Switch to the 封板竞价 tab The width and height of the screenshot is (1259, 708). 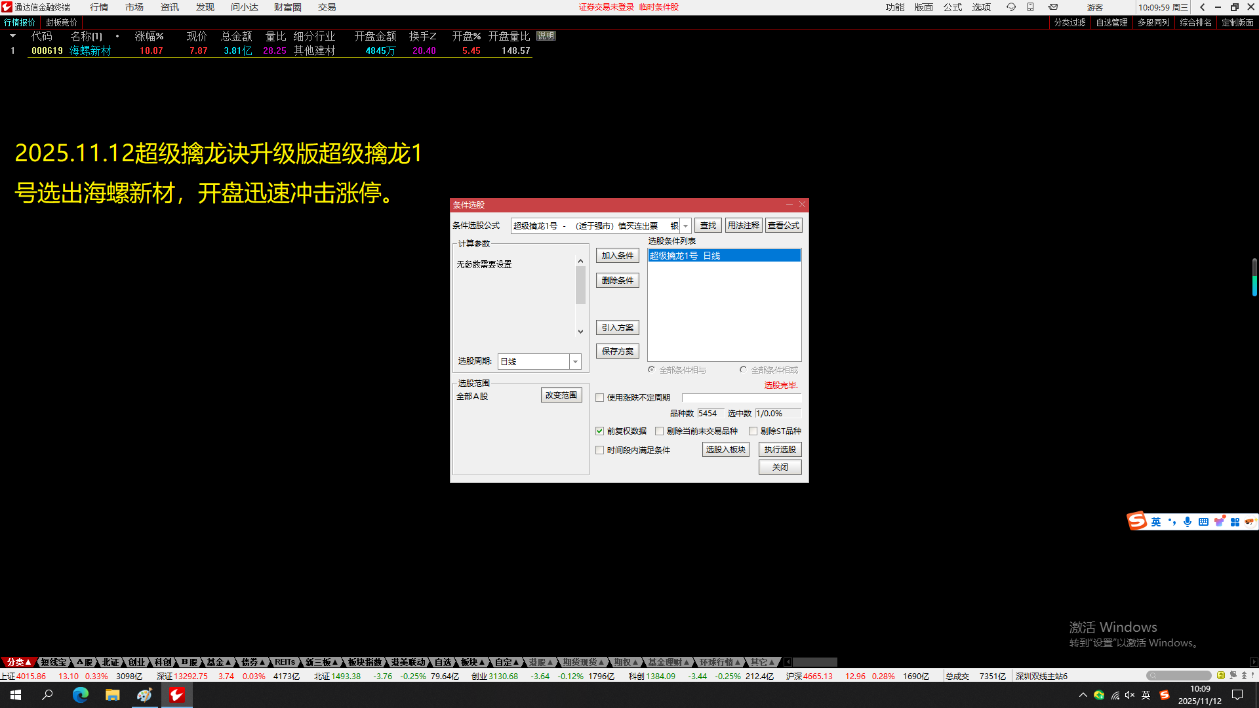(x=62, y=22)
